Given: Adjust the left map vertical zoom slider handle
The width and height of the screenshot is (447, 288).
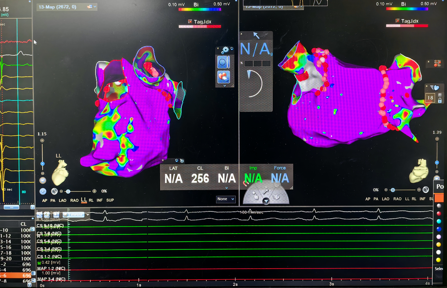Looking at the screenshot, I should 43,164.
